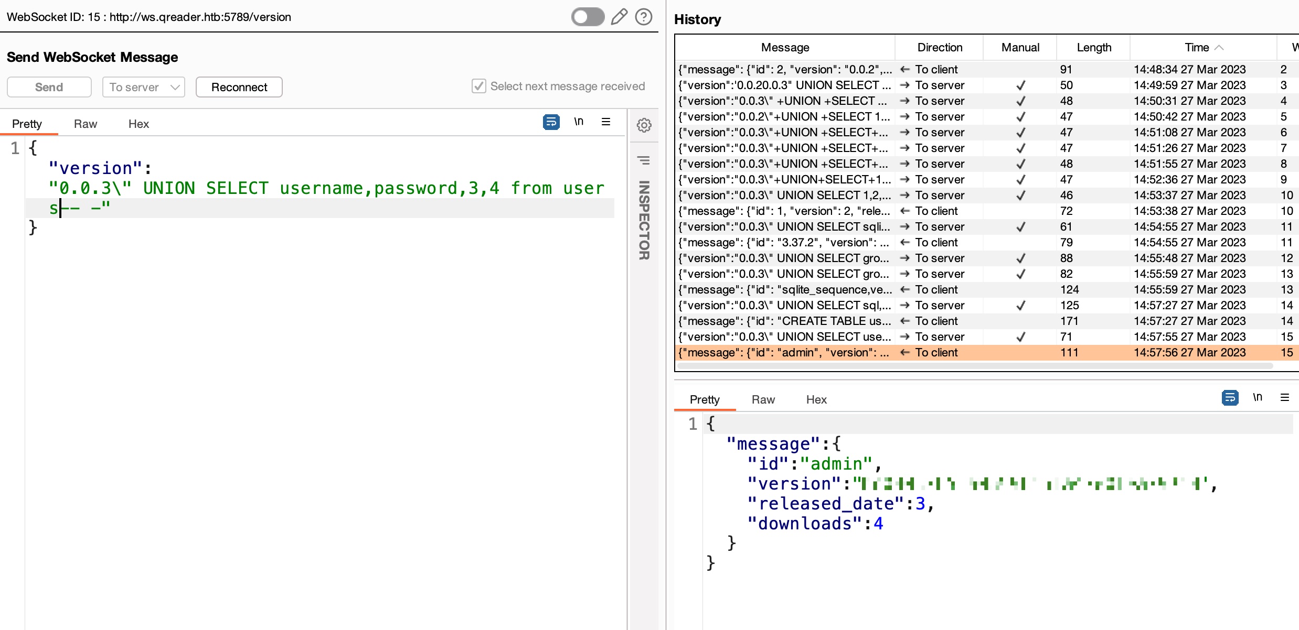Check Select next message received checkbox

pyautogui.click(x=478, y=86)
